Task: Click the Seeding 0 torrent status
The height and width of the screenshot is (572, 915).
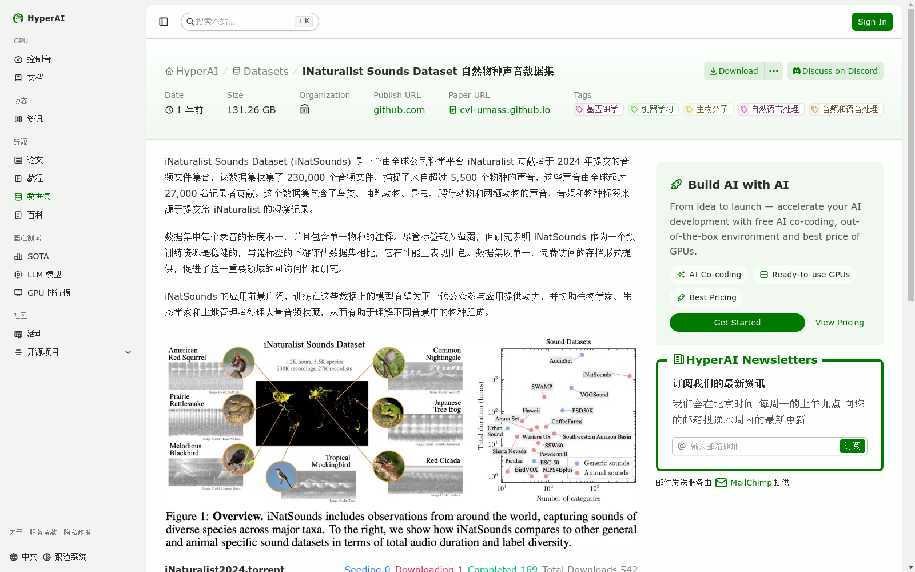Action: click(367, 569)
